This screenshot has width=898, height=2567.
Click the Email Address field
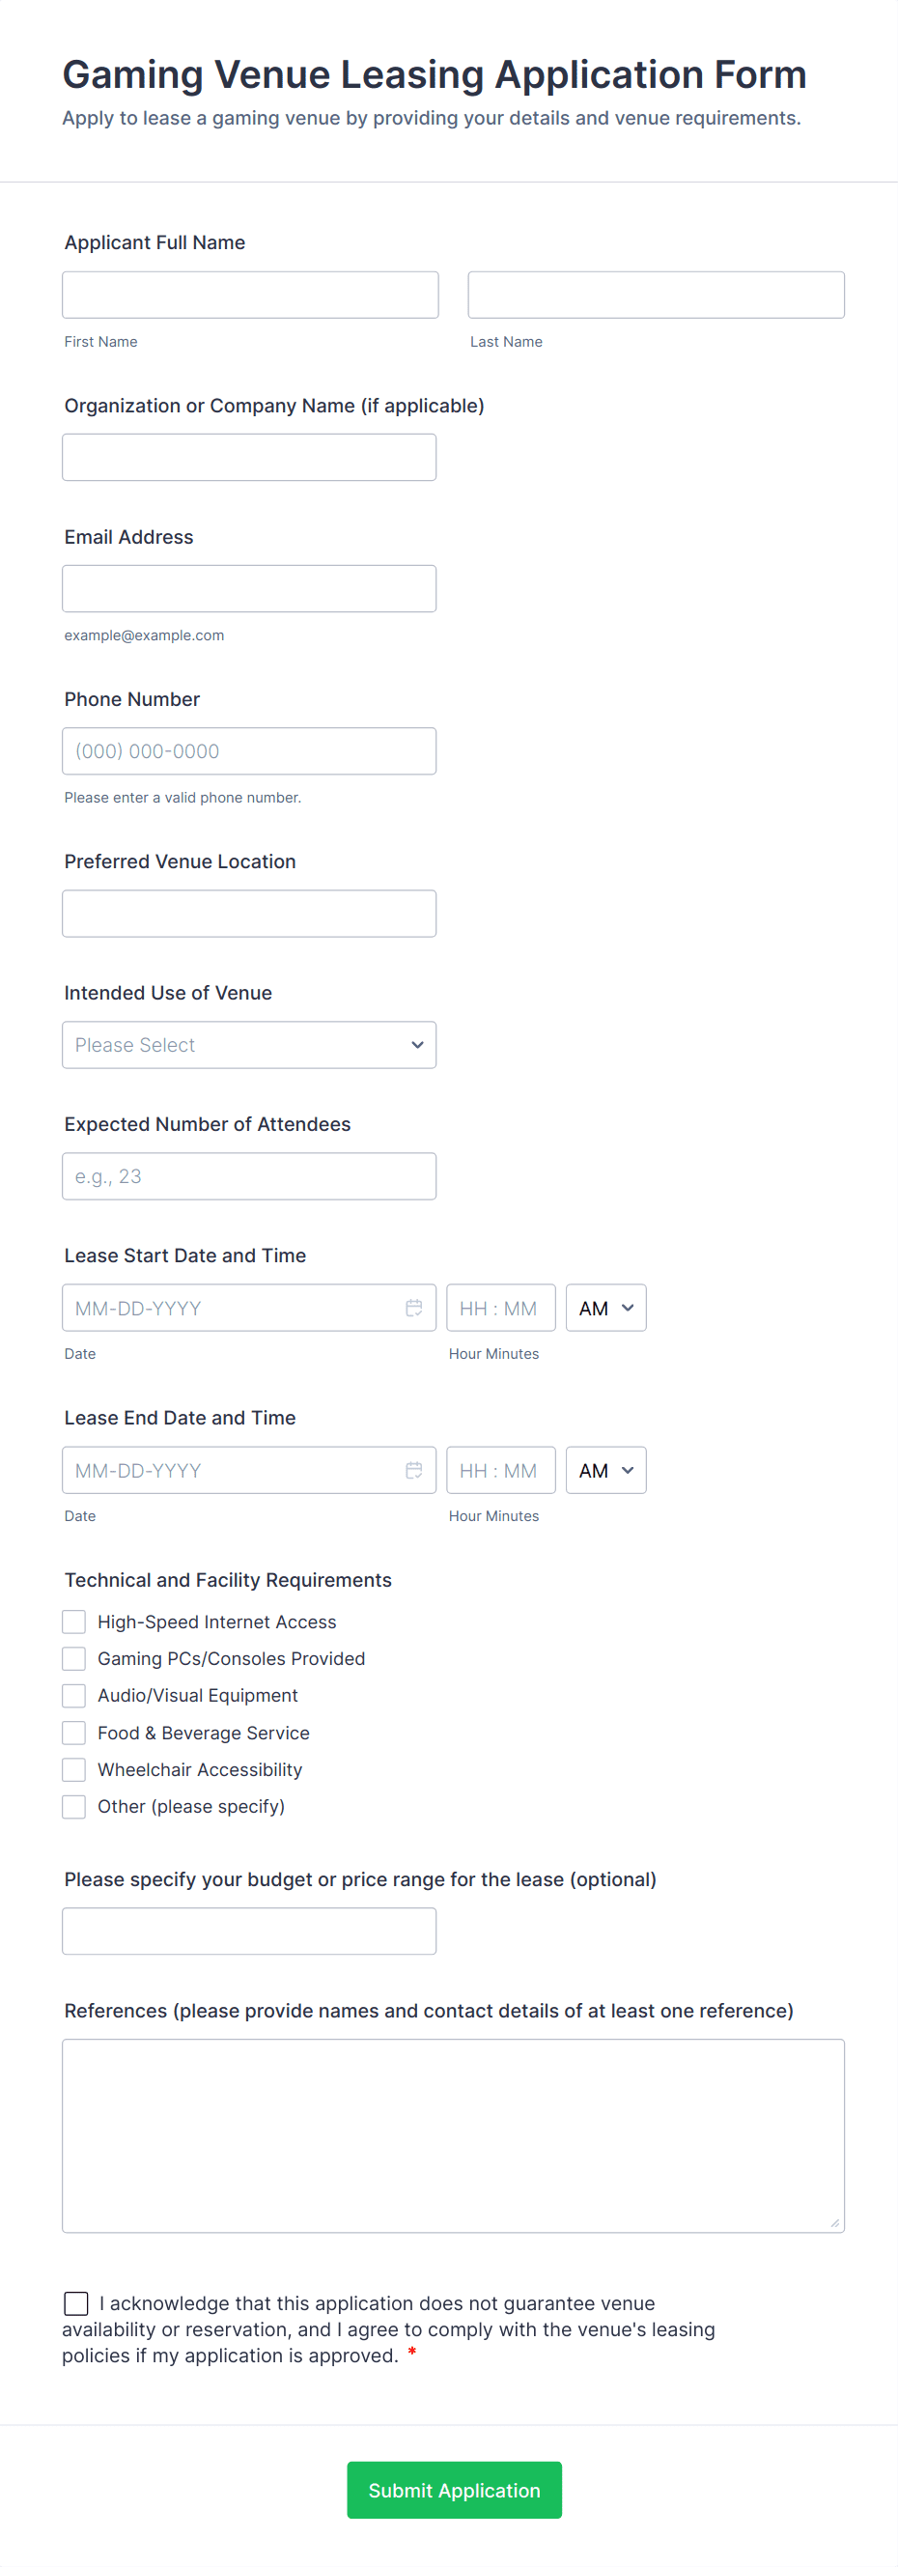coord(249,588)
